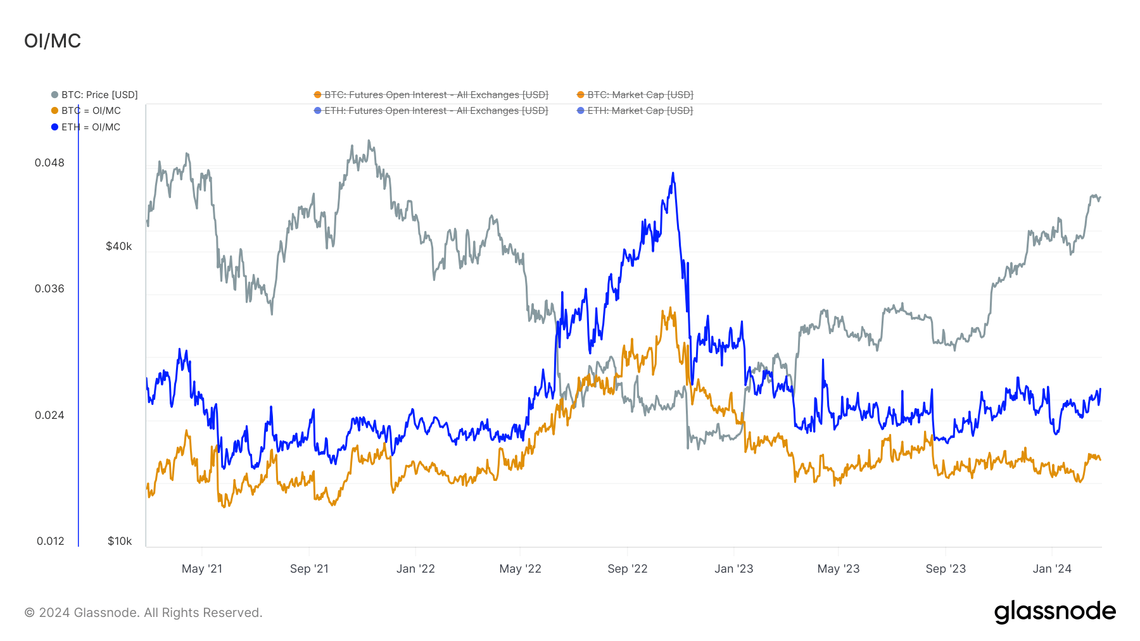Viewport: 1140px width, 641px height.
Task: Click the blue ETH = OI/MC legend dot
Action: (x=54, y=127)
